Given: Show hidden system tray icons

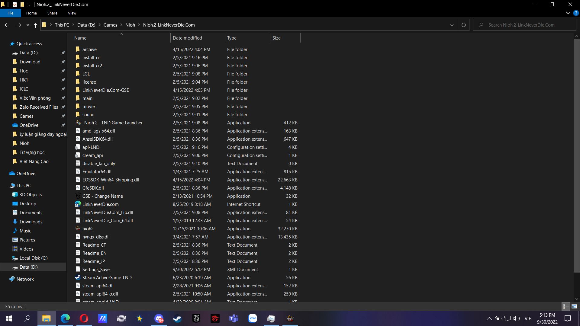Looking at the screenshot, I should [489, 318].
